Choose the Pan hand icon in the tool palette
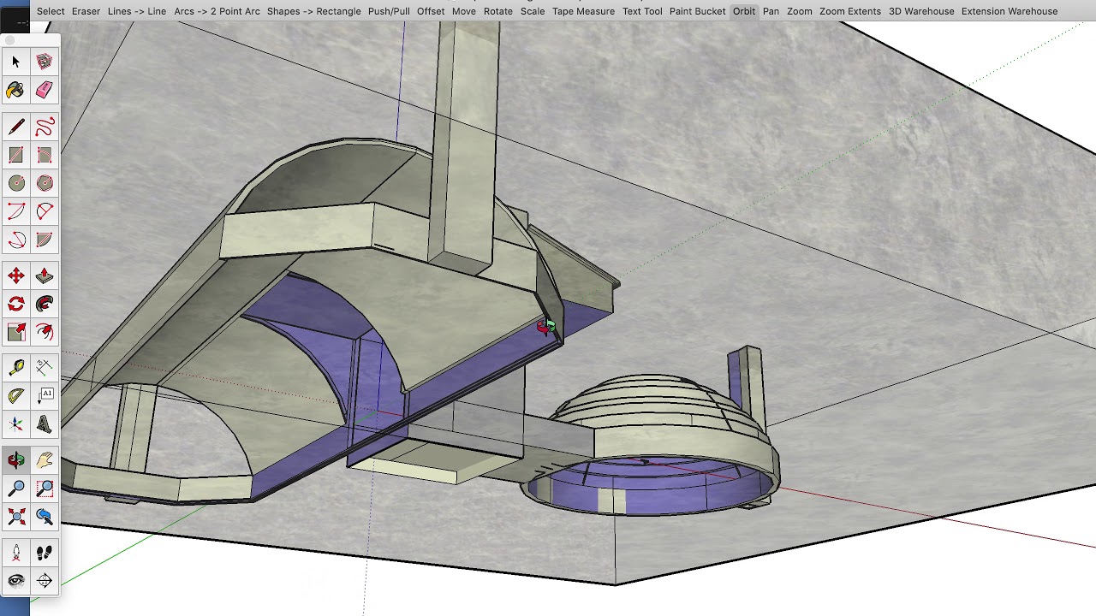Screen dimensions: 1096x616 pyautogui.click(x=45, y=460)
